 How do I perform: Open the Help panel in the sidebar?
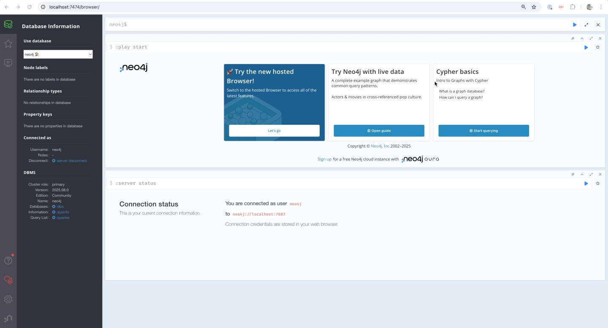pos(8,261)
